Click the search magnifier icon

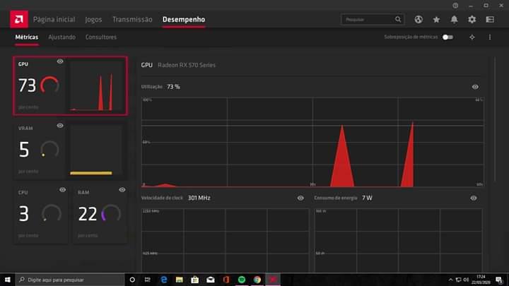point(398,20)
